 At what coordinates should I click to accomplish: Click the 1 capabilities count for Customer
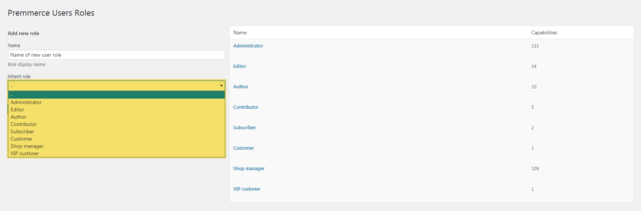point(532,148)
